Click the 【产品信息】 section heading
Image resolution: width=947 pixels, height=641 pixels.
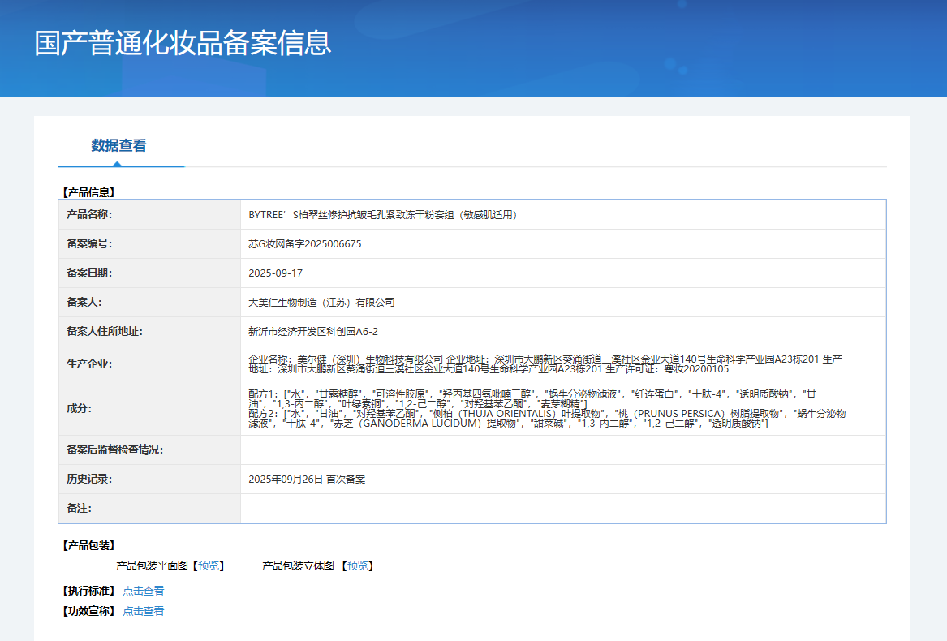point(88,192)
